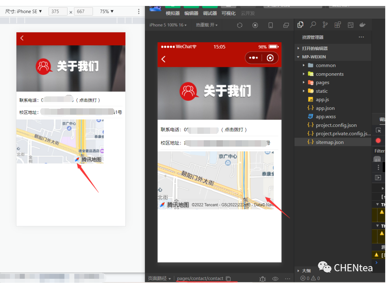
Task: Switch to the 模拟器 tab
Action: click(x=173, y=13)
